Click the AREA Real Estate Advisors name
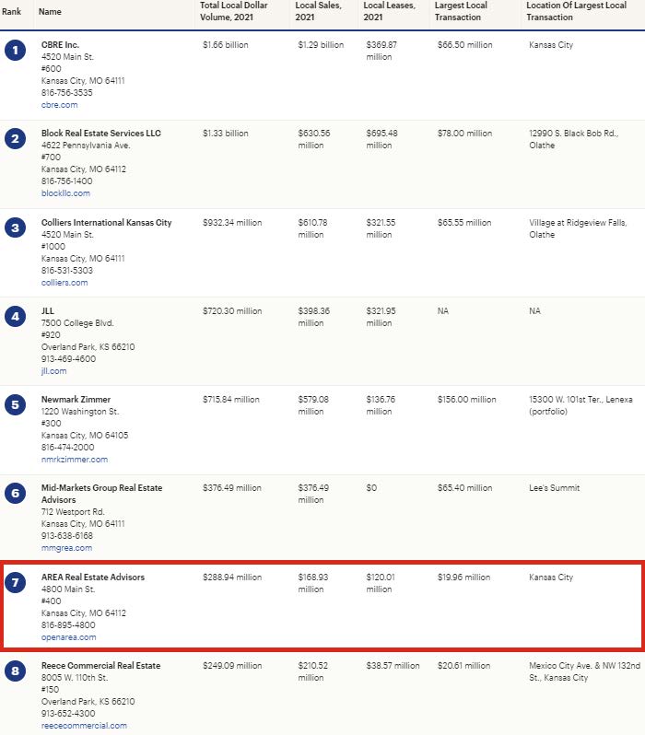This screenshot has height=735, width=645. 93,577
